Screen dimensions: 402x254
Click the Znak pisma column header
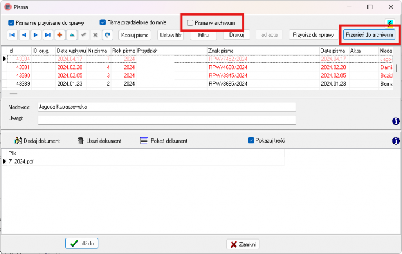(x=263, y=51)
